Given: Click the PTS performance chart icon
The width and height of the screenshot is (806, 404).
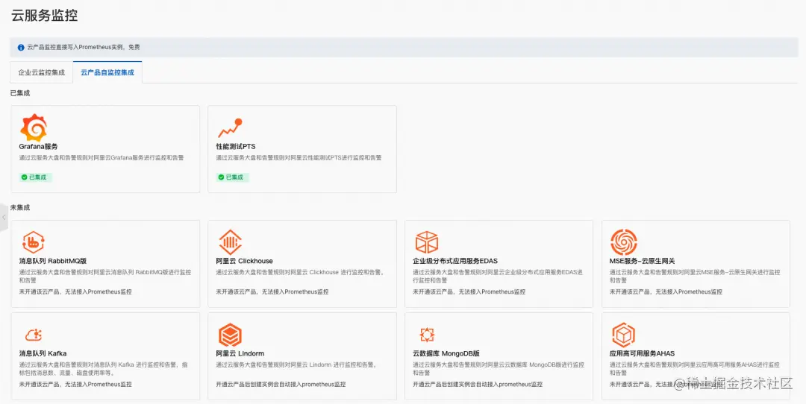Looking at the screenshot, I should (x=230, y=127).
